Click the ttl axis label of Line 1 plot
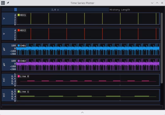 [4, 95]
